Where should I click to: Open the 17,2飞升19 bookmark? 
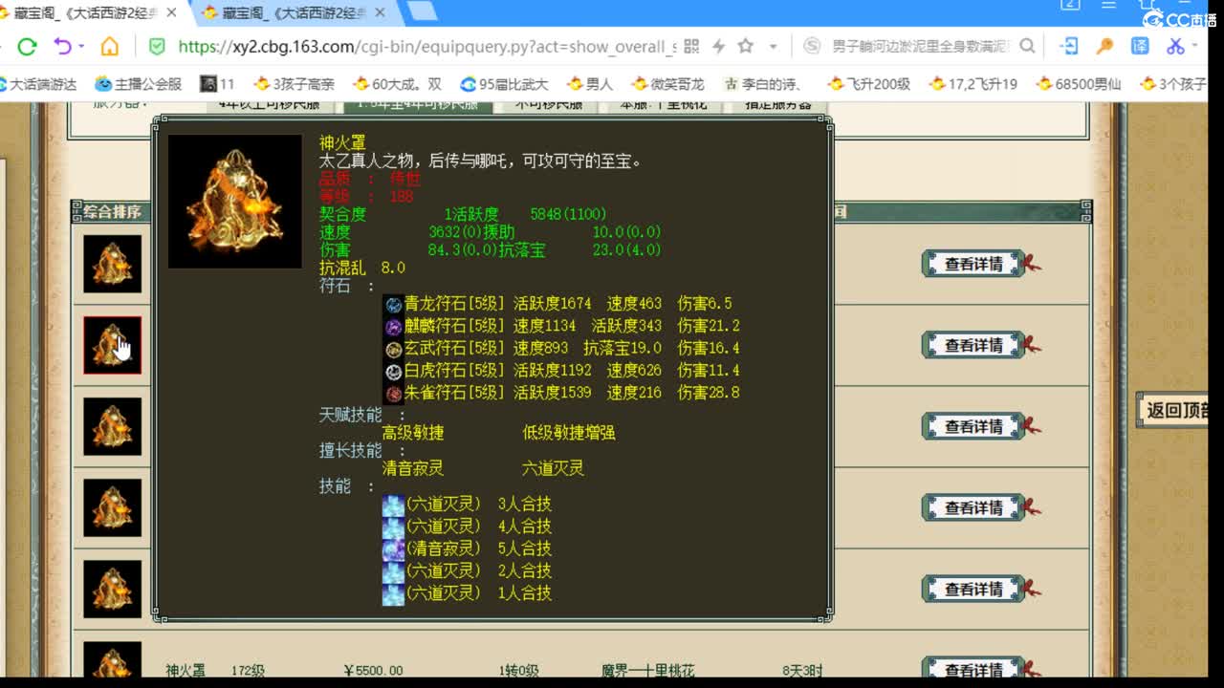click(973, 84)
